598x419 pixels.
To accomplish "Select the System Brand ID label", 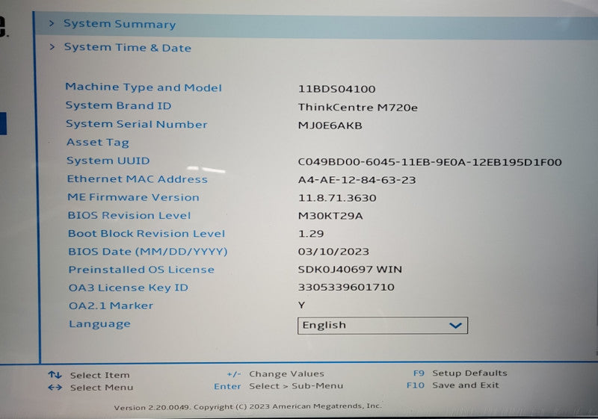I will pos(119,105).
